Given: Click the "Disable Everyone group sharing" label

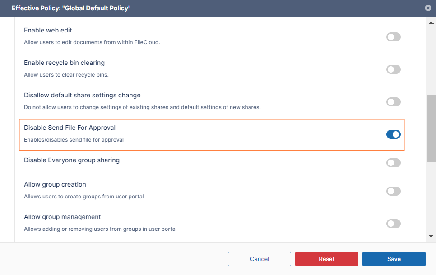Looking at the screenshot, I should coord(71,160).
